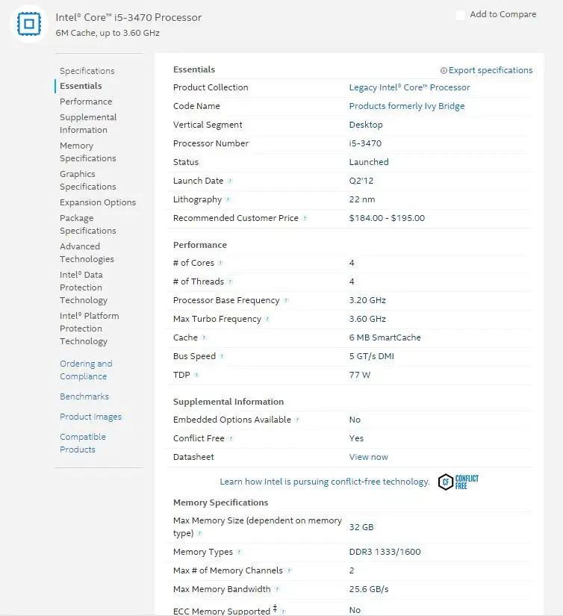Click info icon beside Max Turbo Frequency
Viewport: 563px width, 616px height.
(x=267, y=319)
